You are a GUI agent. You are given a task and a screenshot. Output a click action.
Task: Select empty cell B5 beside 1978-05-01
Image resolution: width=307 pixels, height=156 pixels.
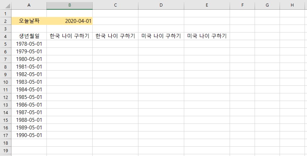69,44
